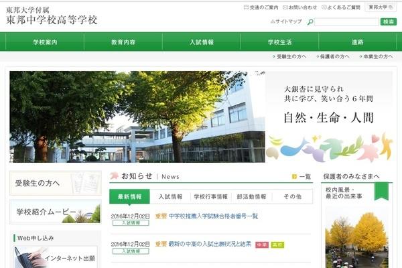Select the 部活動情報 news tab
Viewport: 402px width, 268px height.
(x=251, y=197)
